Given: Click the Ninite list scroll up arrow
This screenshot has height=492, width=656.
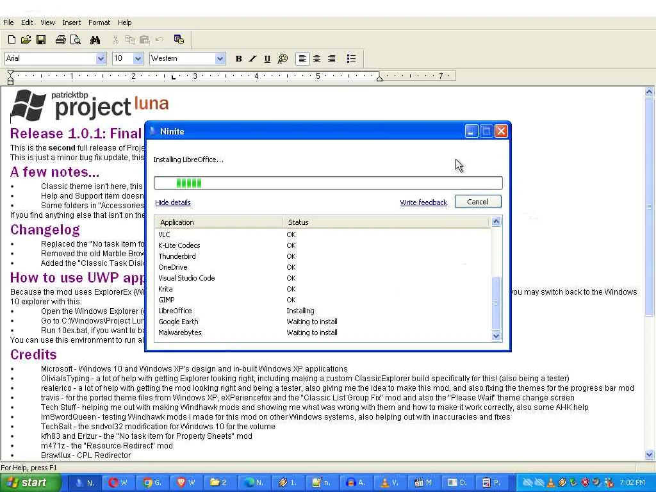Looking at the screenshot, I should (496, 222).
